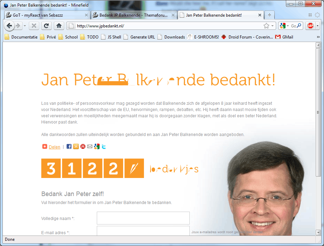Close the Bedank JP Balkenende tab
324x246 pixels.
pyautogui.click(x=173, y=15)
